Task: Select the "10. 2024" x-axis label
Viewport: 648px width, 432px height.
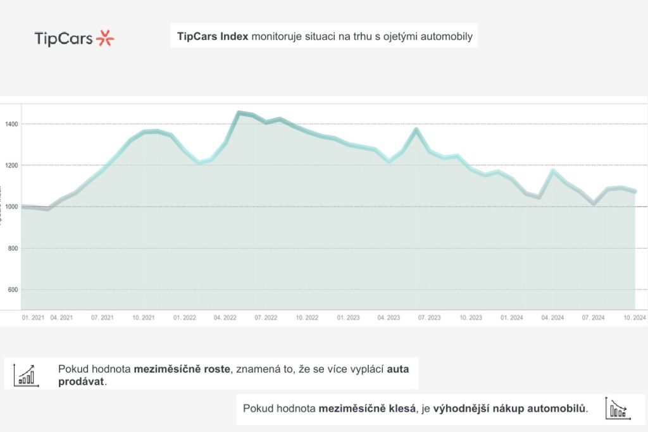Action: pyautogui.click(x=634, y=318)
